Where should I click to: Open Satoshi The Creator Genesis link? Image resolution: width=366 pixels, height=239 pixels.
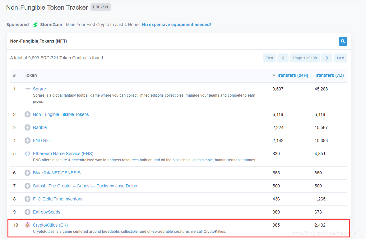(85, 186)
